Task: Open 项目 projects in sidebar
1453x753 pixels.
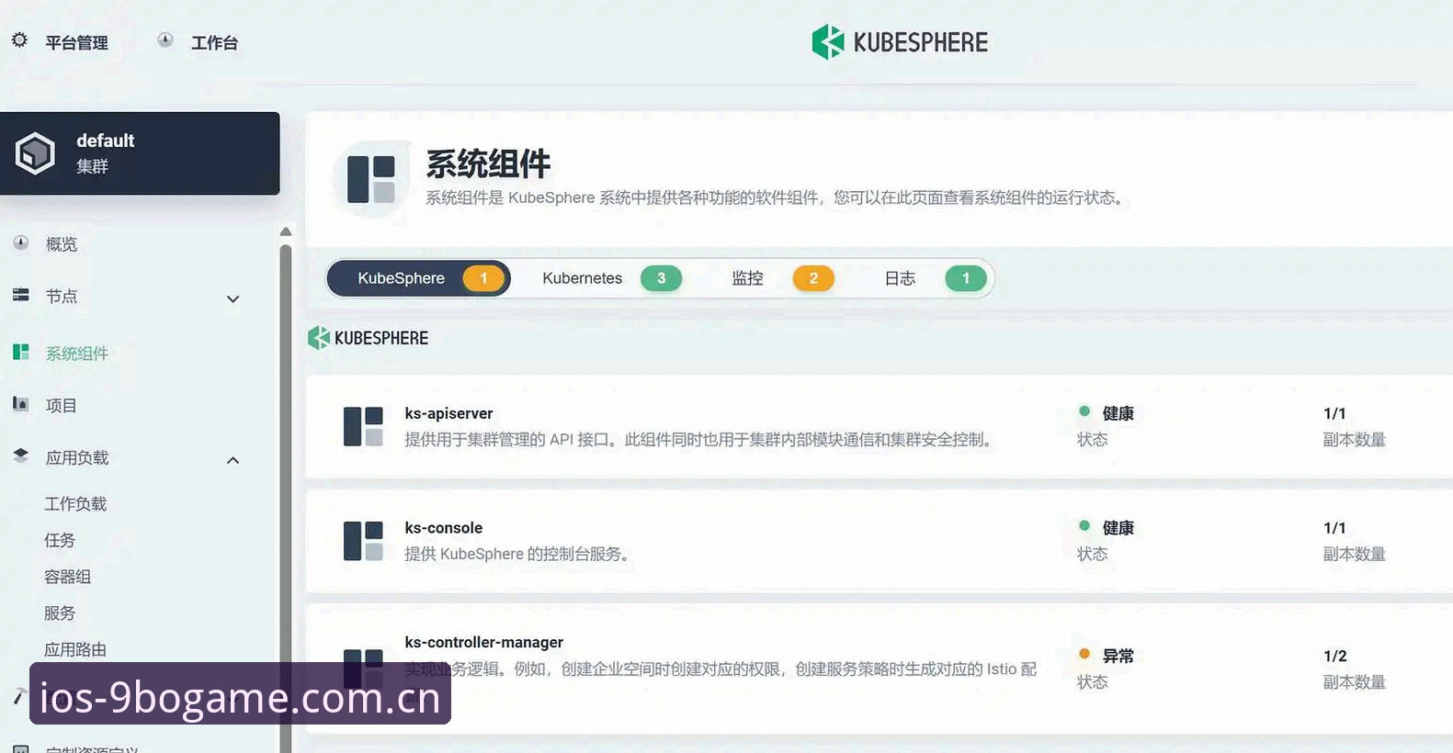Action: [62, 406]
